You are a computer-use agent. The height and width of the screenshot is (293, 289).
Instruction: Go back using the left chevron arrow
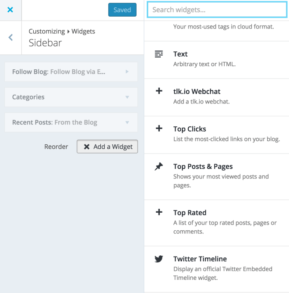pos(11,37)
